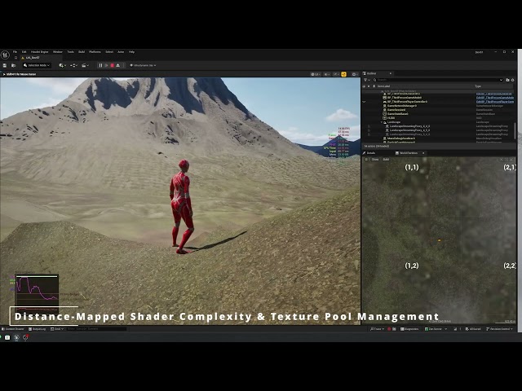
Task: Select the BP_ThirdPersonPlayerController row in Outliner
Action: point(438,101)
